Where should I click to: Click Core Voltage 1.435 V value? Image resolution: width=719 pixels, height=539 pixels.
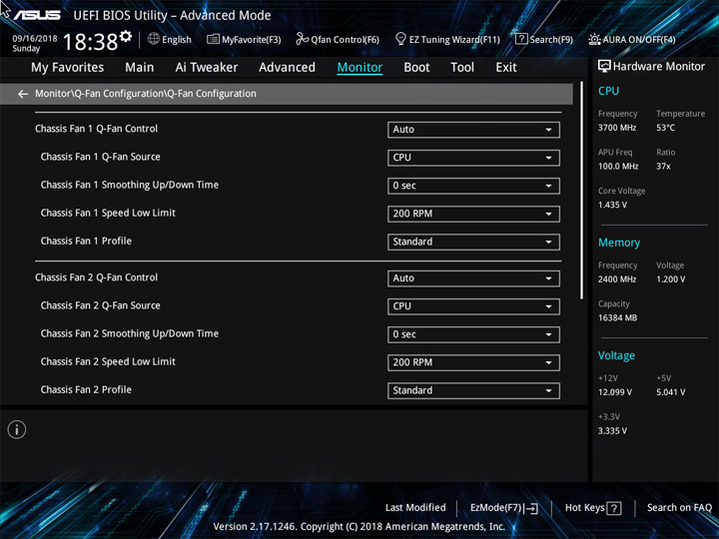[612, 205]
